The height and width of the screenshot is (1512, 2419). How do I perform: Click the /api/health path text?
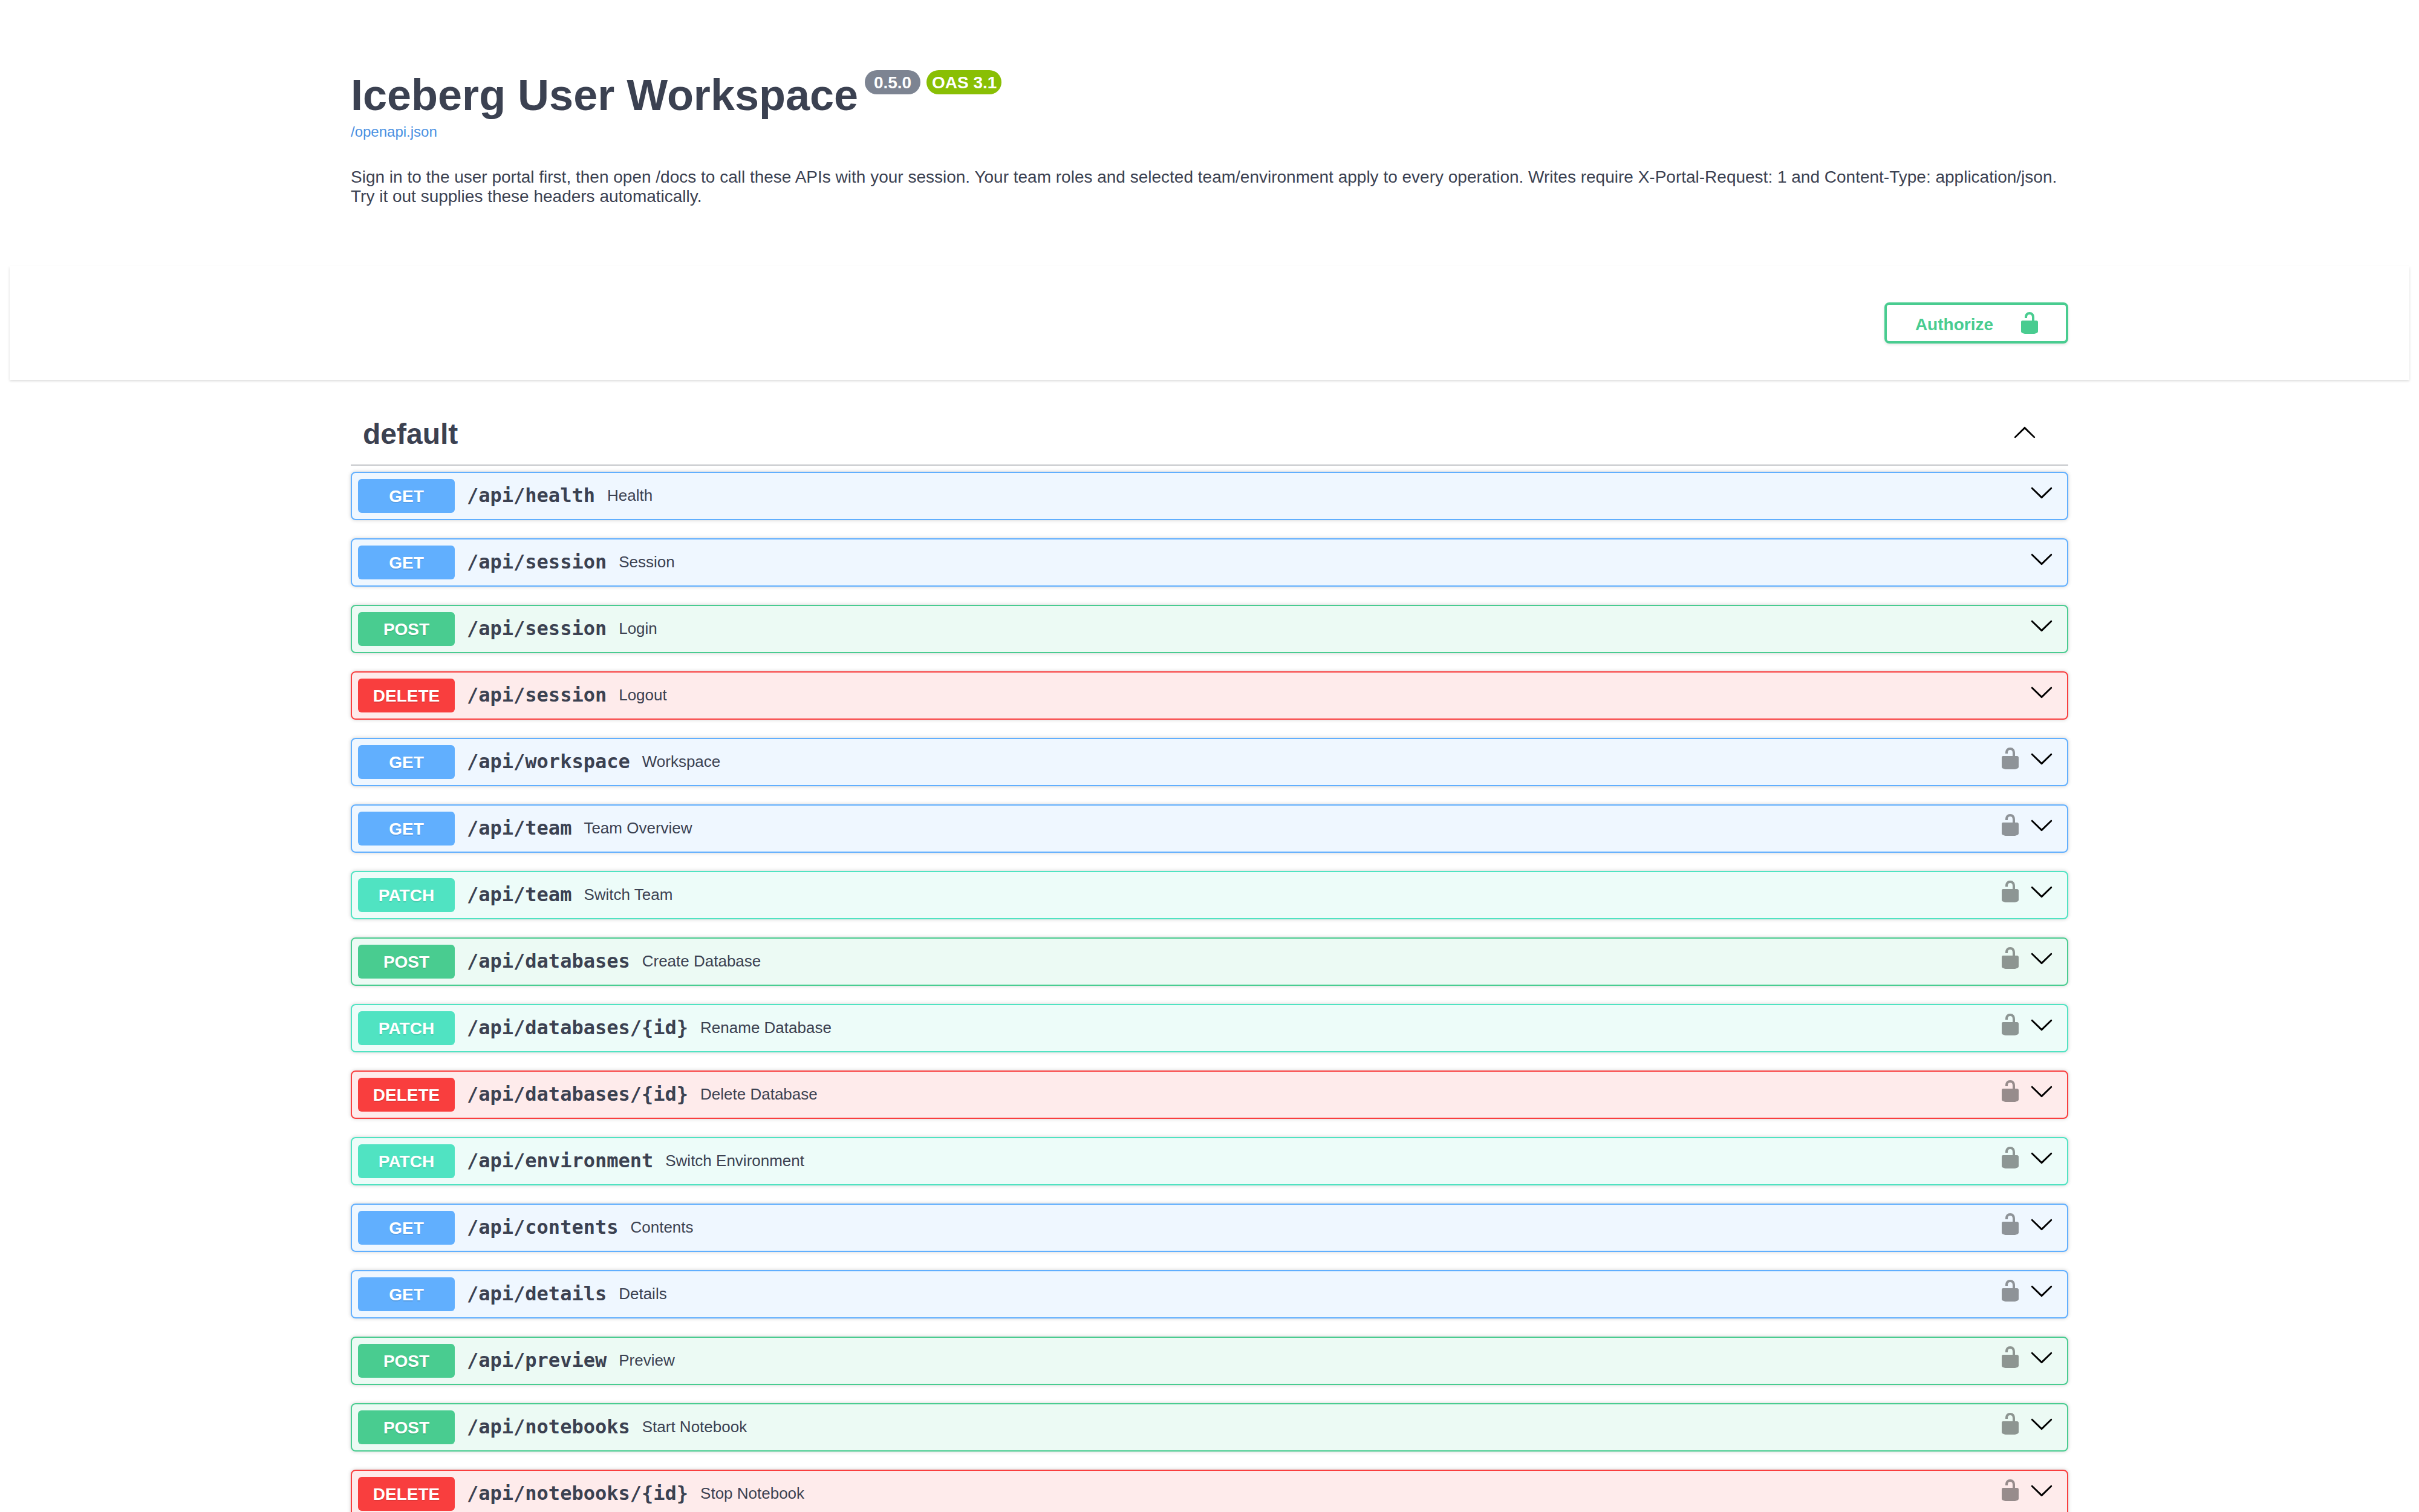[x=531, y=495]
